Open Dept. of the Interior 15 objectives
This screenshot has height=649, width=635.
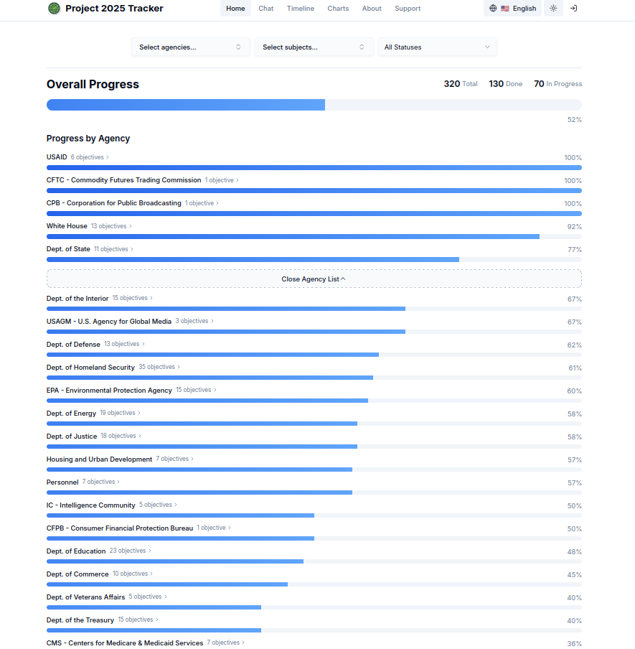[x=132, y=298]
